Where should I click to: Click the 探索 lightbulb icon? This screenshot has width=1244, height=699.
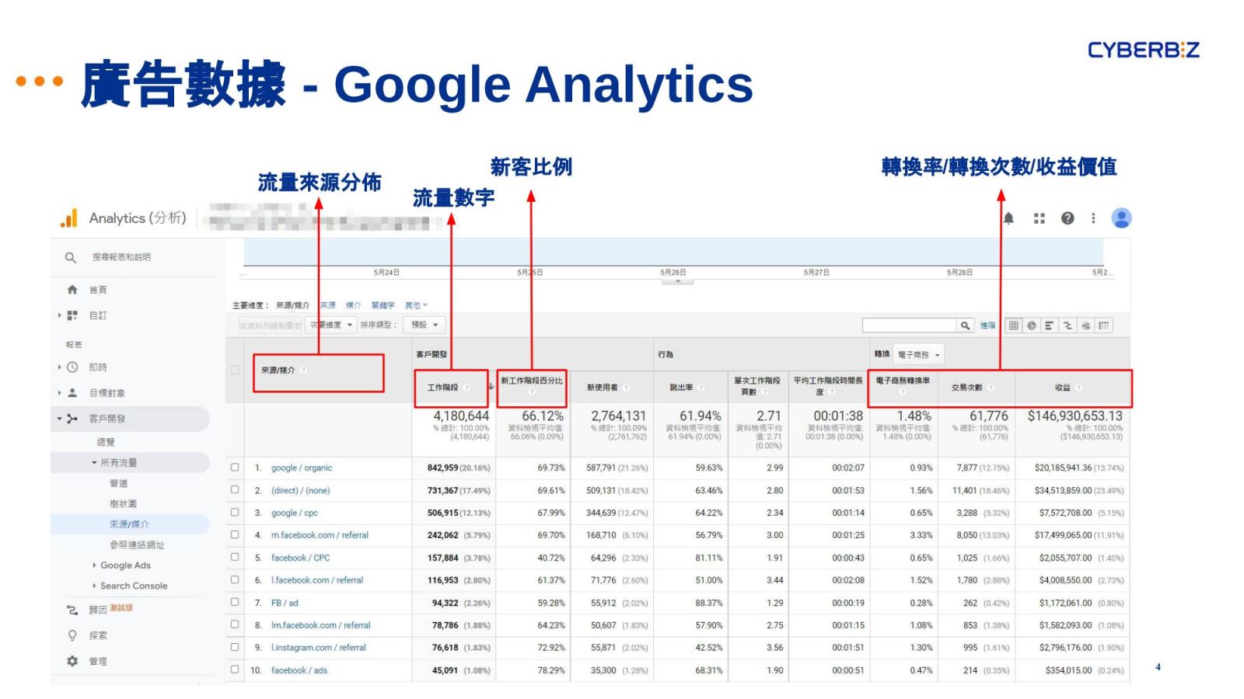(x=72, y=635)
